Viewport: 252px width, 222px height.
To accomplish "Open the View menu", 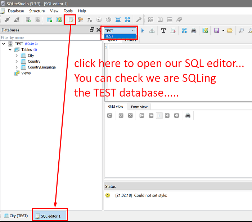I will coord(54,11).
